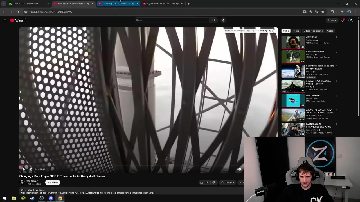Open more options for BAILE INoLVIDABLE
The width and height of the screenshot is (360, 202).
(x=337, y=52)
